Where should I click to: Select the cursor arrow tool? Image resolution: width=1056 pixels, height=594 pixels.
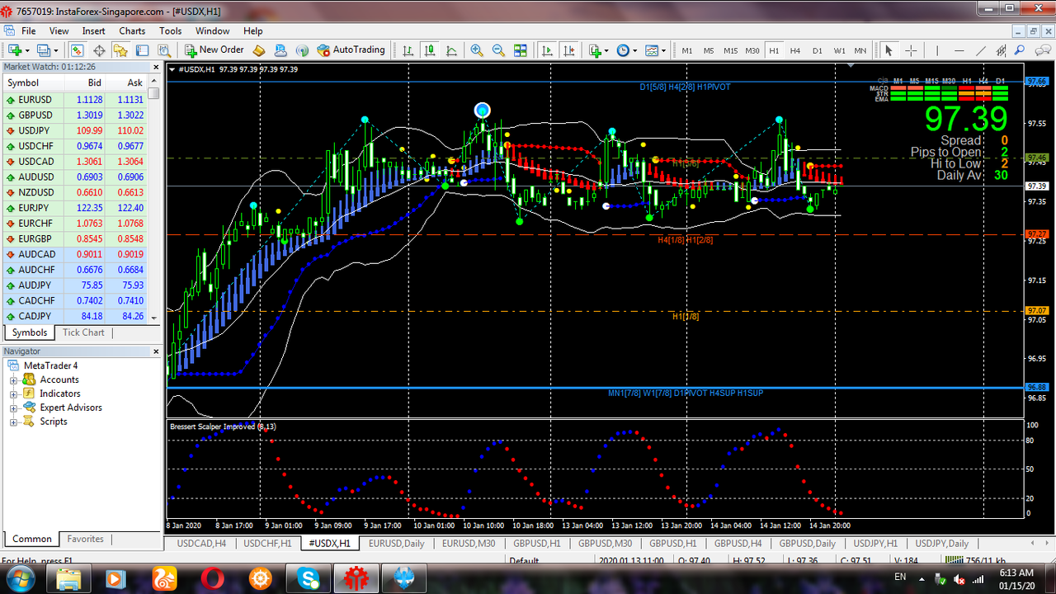pyautogui.click(x=889, y=50)
